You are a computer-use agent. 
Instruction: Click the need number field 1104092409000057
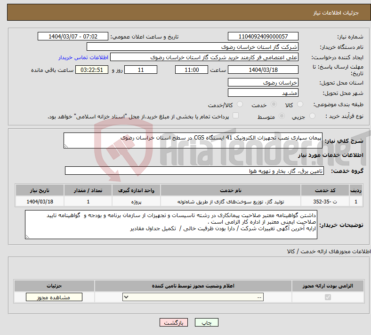tap(263, 36)
